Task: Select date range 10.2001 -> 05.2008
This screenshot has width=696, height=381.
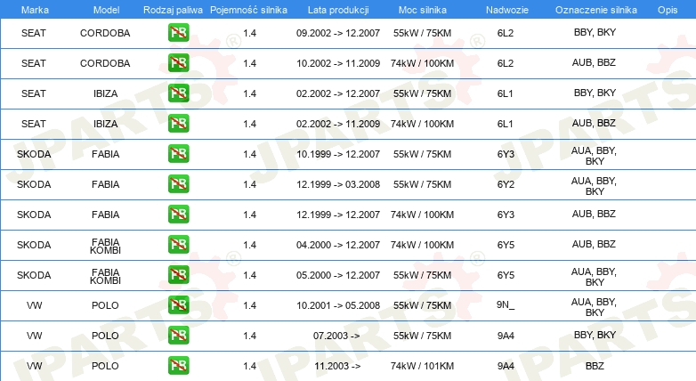Action: tap(338, 305)
